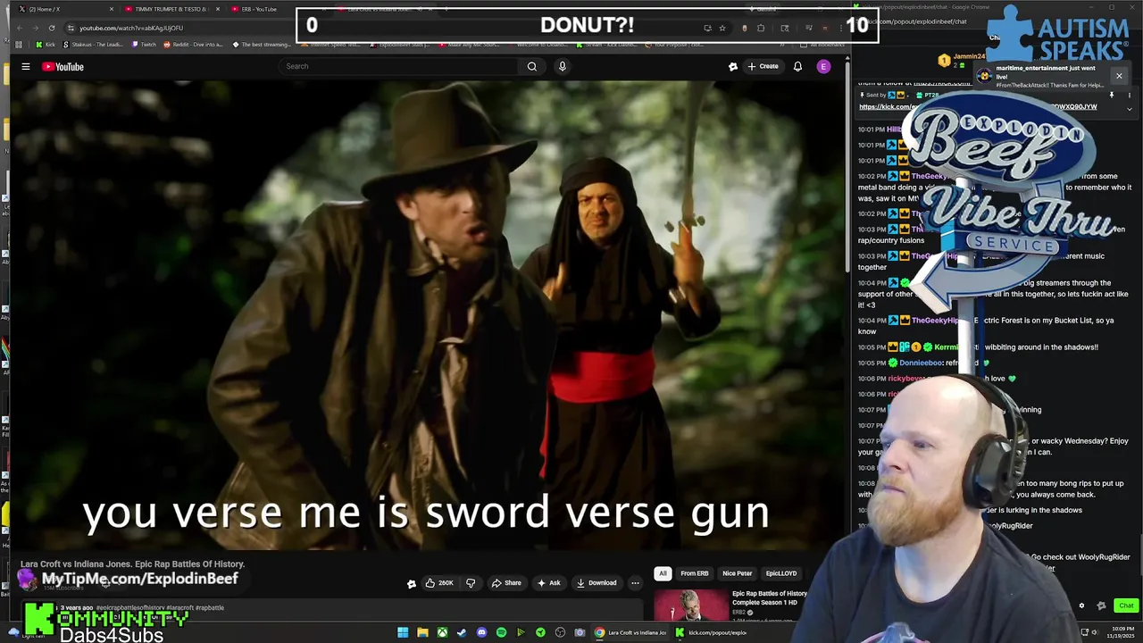Open the Chrome 'Lara Croft vs Indiana Jones' taskbar window
The height and width of the screenshot is (643, 1143).
(630, 632)
